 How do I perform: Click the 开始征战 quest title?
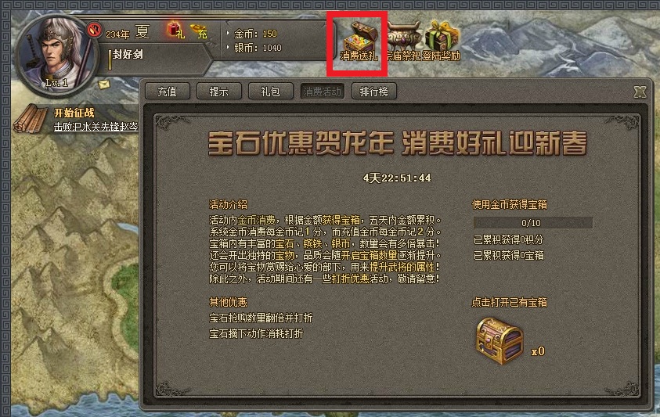coord(74,113)
